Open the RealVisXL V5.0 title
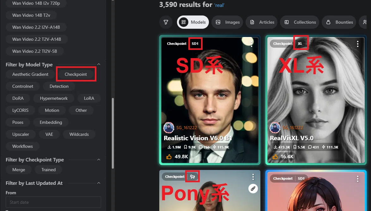 pyautogui.click(x=292, y=138)
